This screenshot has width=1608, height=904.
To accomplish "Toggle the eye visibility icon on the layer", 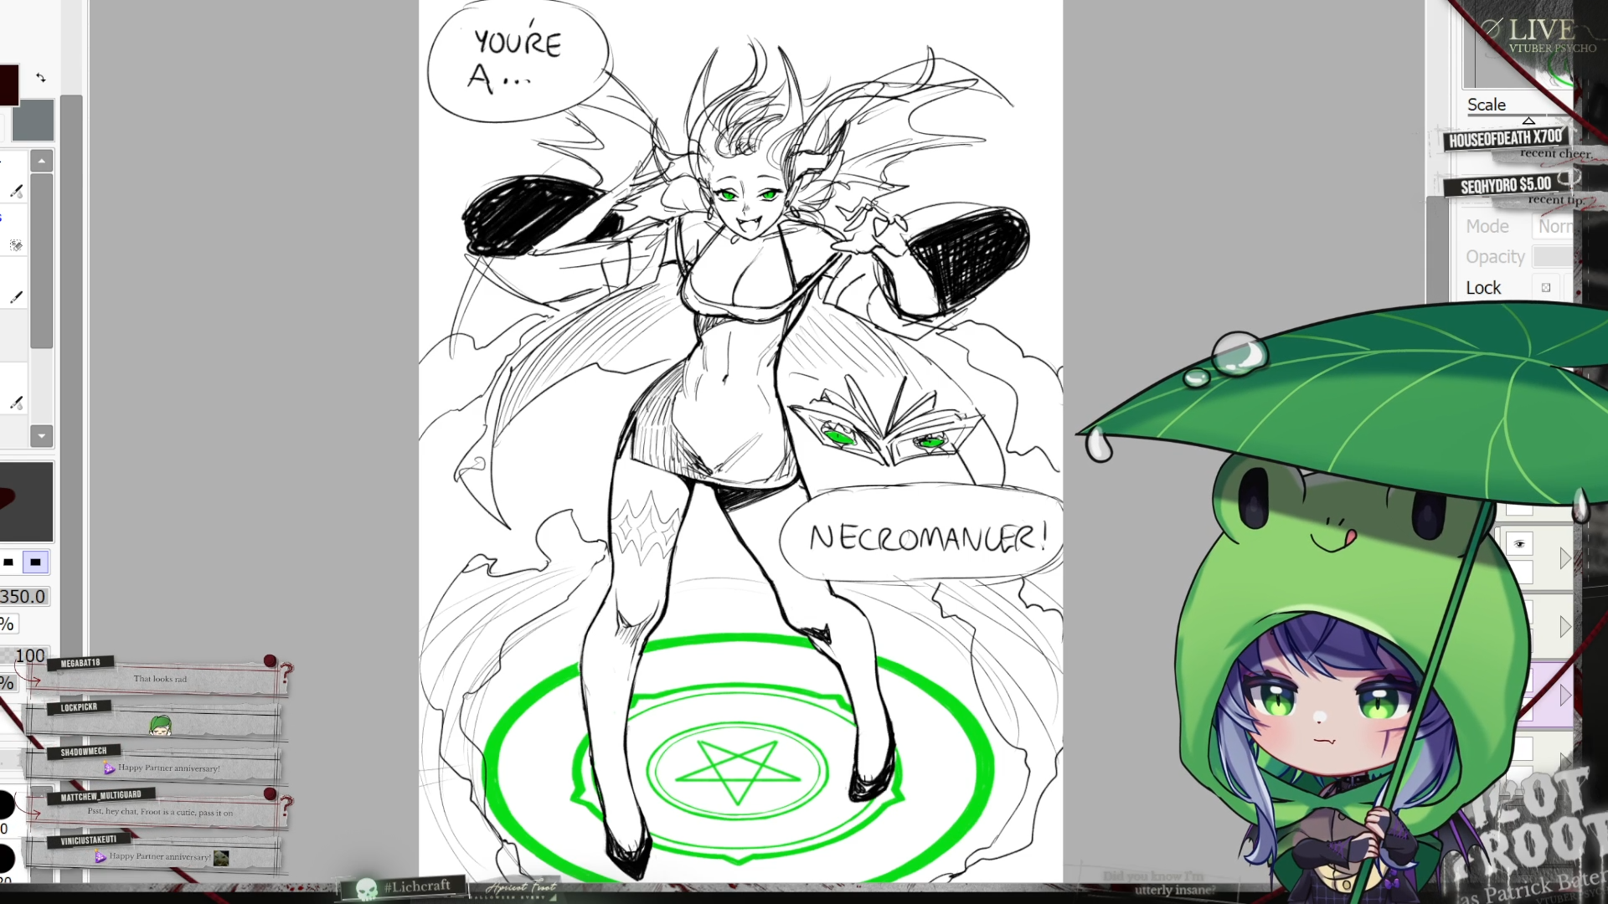I will 1520,545.
